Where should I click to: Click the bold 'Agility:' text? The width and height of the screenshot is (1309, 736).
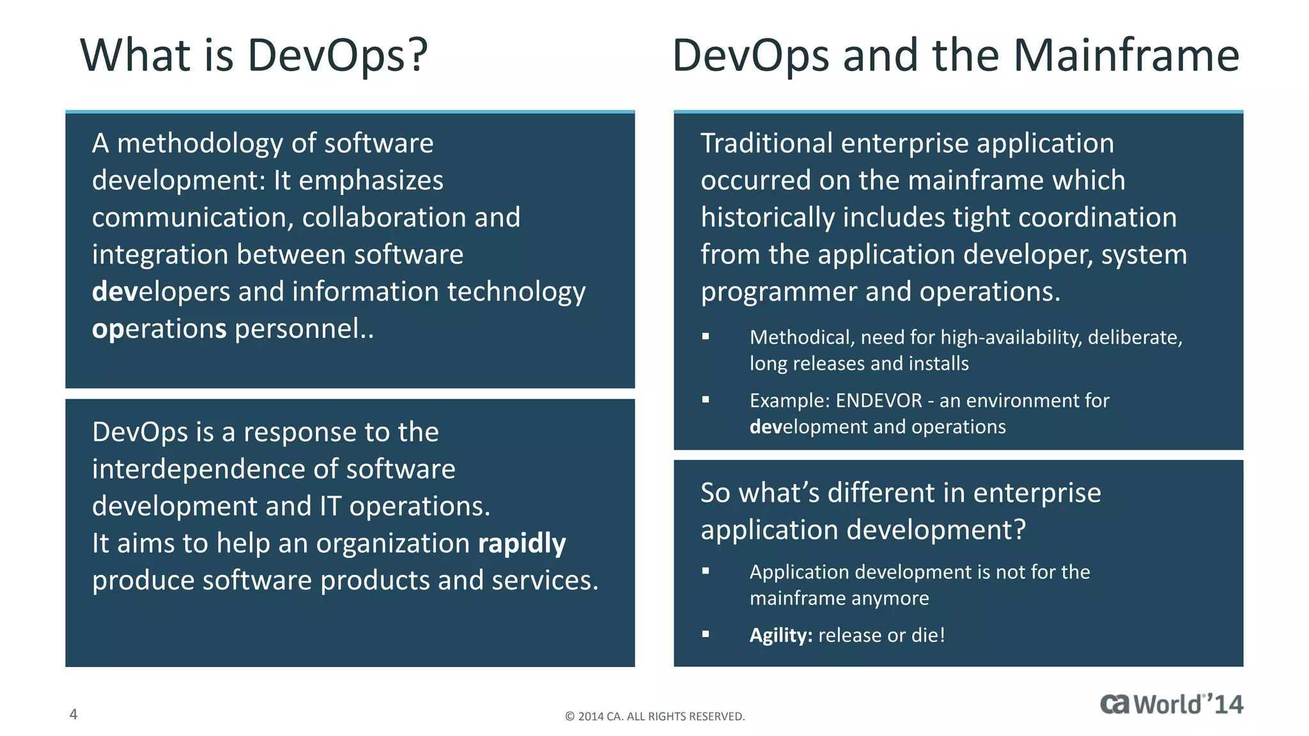780,635
